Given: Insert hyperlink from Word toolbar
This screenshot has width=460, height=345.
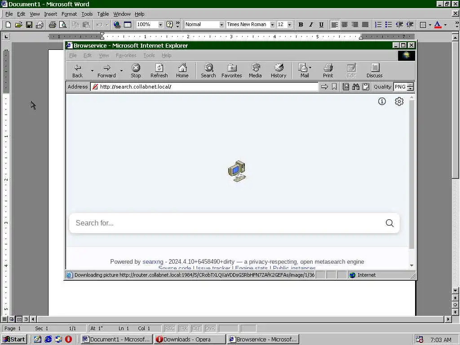Looking at the screenshot, I should 117,25.
